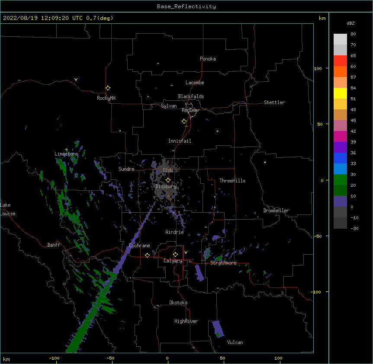Screen dimensions: 373x364
Task: Click the Sylvan label
Action: (169, 106)
